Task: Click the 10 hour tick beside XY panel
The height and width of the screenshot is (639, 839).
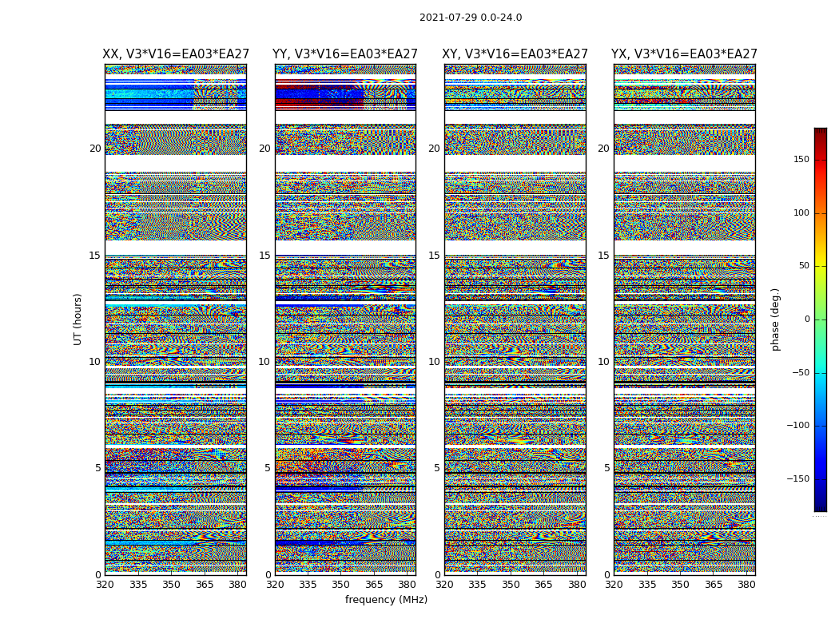Action: click(435, 362)
